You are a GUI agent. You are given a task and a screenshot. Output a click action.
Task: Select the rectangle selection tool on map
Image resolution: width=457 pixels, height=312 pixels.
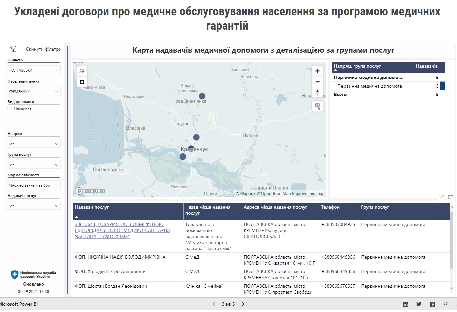pos(82,82)
